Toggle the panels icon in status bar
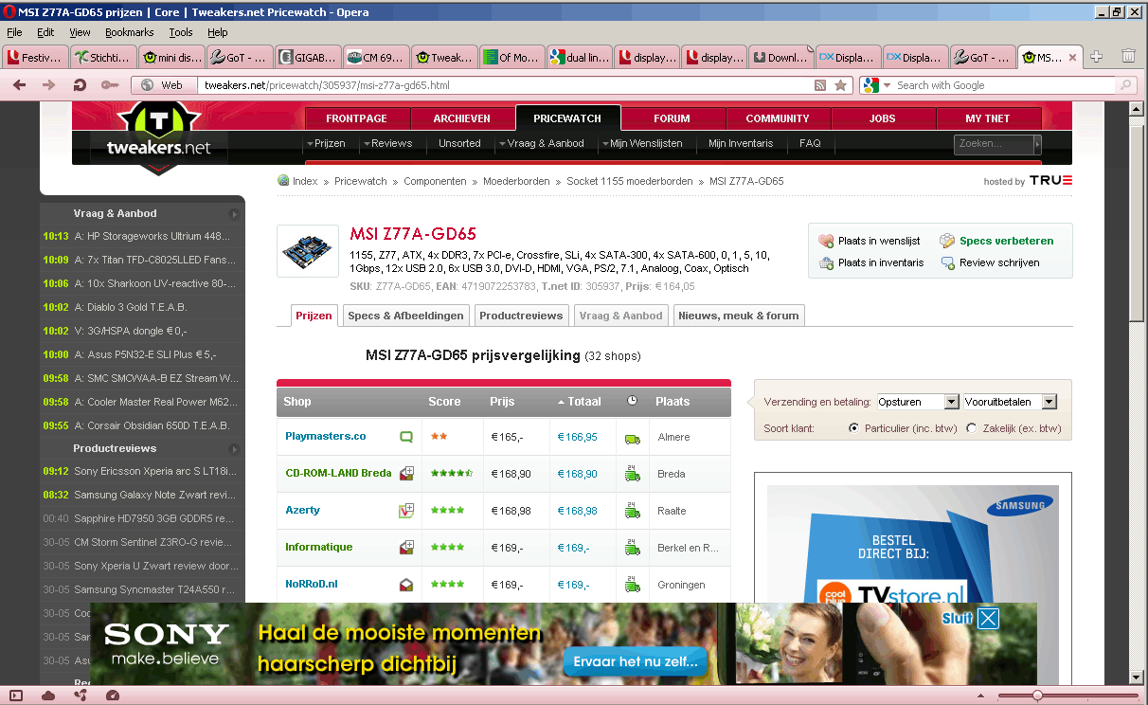The height and width of the screenshot is (705, 1148). click(x=16, y=696)
